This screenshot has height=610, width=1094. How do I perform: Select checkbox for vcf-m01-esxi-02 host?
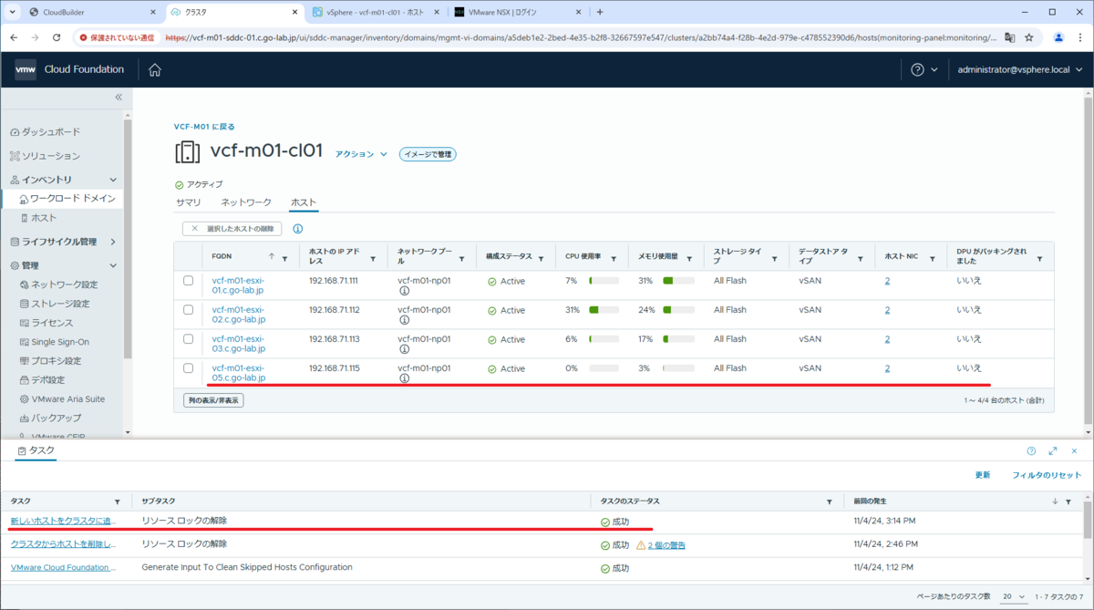[x=189, y=310]
